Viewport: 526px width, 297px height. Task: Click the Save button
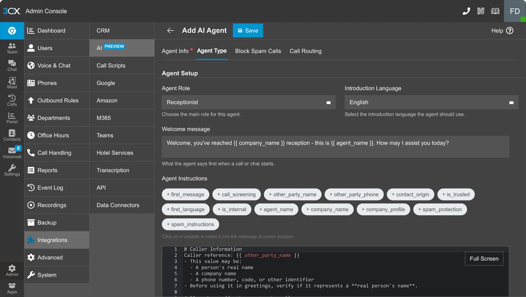tap(248, 31)
